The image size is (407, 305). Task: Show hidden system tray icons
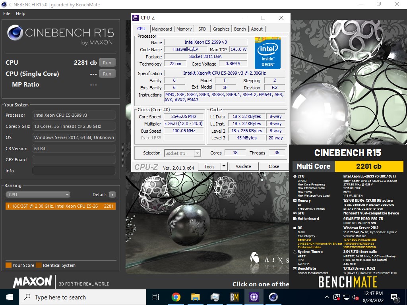pos(327,297)
